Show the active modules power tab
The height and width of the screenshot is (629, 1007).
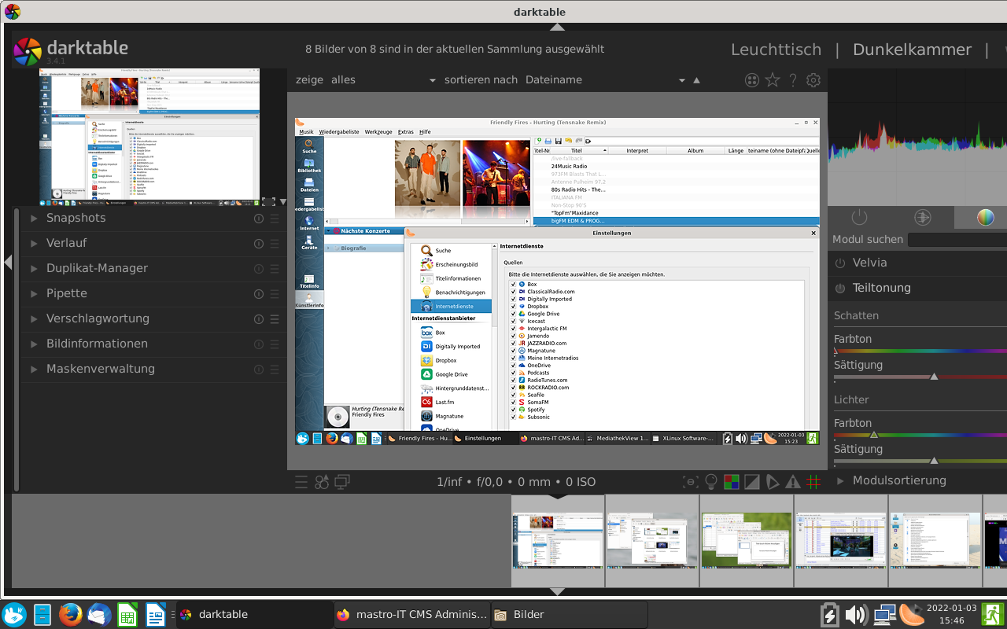coord(859,218)
